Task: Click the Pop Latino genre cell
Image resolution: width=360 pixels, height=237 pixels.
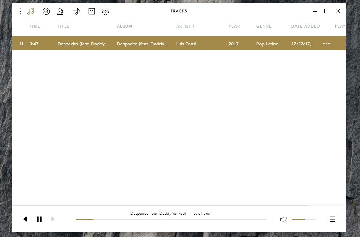Action: pyautogui.click(x=267, y=44)
